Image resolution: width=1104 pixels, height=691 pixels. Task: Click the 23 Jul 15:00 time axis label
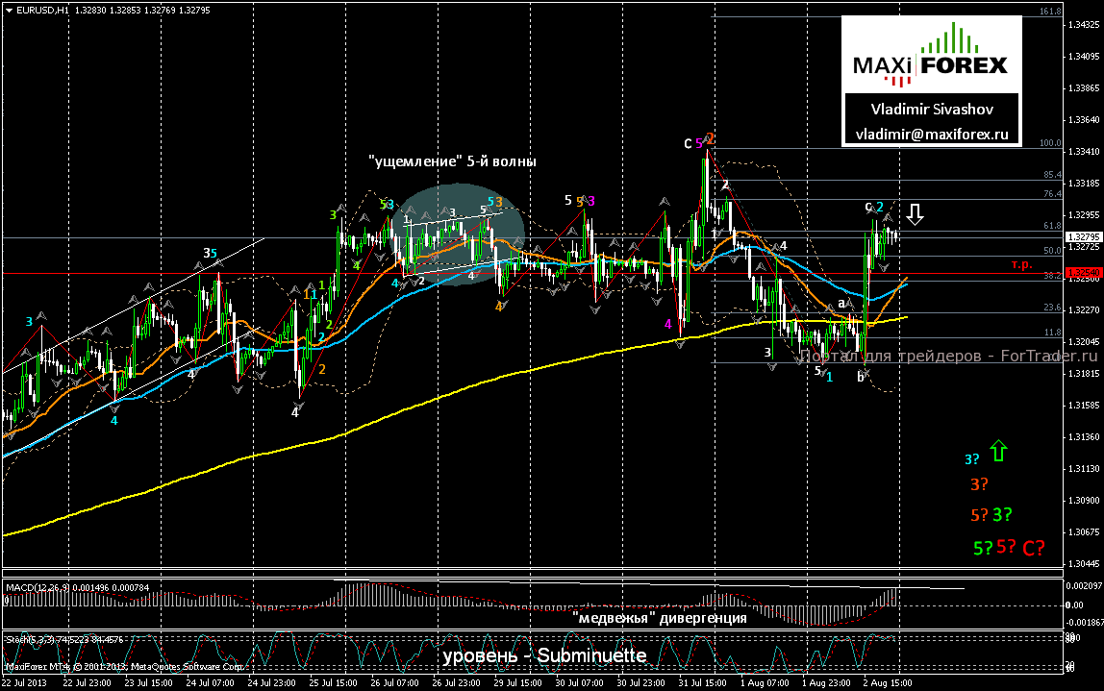[148, 682]
